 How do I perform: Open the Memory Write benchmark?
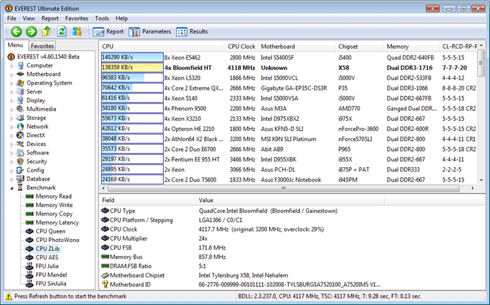coord(54,205)
